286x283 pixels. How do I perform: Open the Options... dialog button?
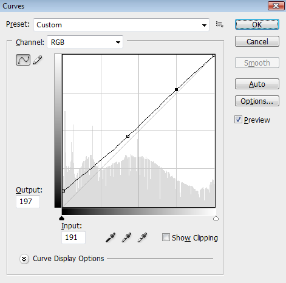[257, 101]
